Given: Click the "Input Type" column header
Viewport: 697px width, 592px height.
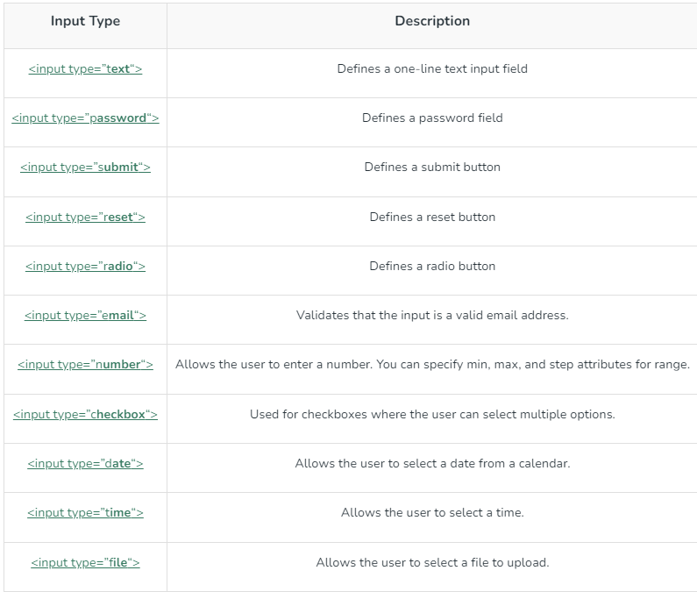Looking at the screenshot, I should pyautogui.click(x=85, y=21).
